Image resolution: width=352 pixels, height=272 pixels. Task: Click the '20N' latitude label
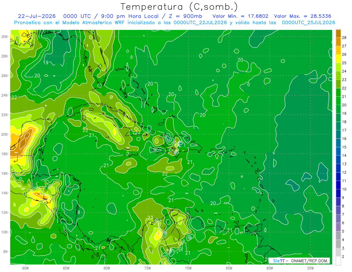pos(5,134)
